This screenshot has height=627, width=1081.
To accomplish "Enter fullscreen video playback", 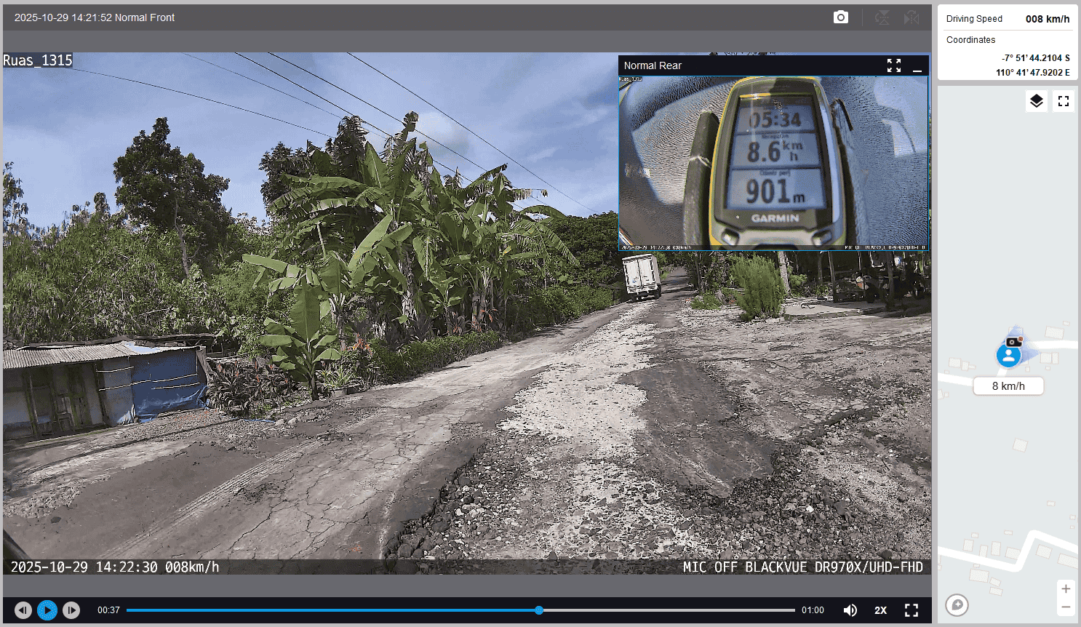I will point(912,610).
